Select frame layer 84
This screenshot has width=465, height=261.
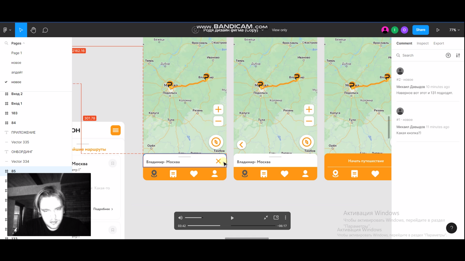(x=14, y=123)
